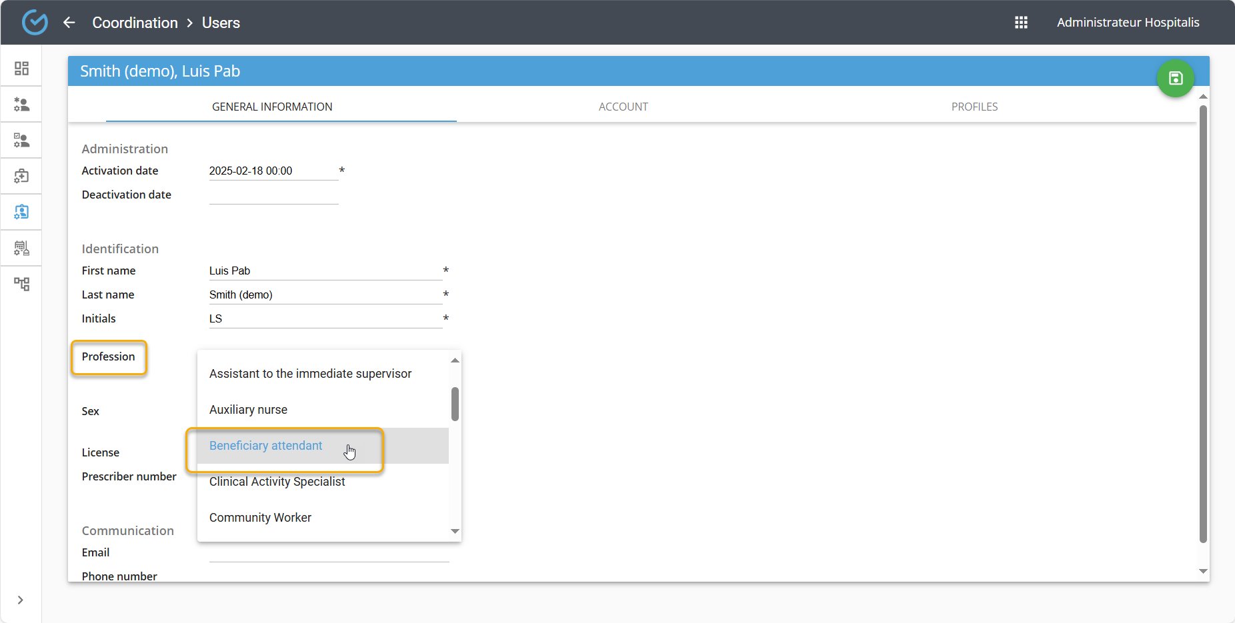The height and width of the screenshot is (623, 1235).
Task: Open the hierarchy tree sidebar icon
Action: [21, 285]
